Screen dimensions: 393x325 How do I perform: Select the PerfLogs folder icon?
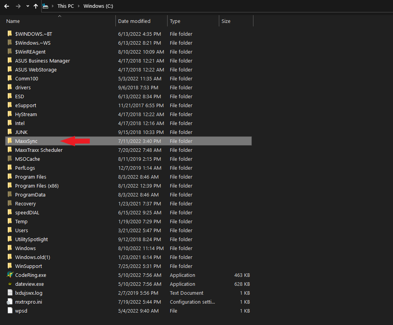(10, 167)
